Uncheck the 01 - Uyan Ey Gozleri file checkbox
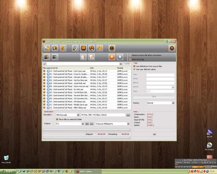The width and height of the screenshot is (217, 174). pos(44,74)
